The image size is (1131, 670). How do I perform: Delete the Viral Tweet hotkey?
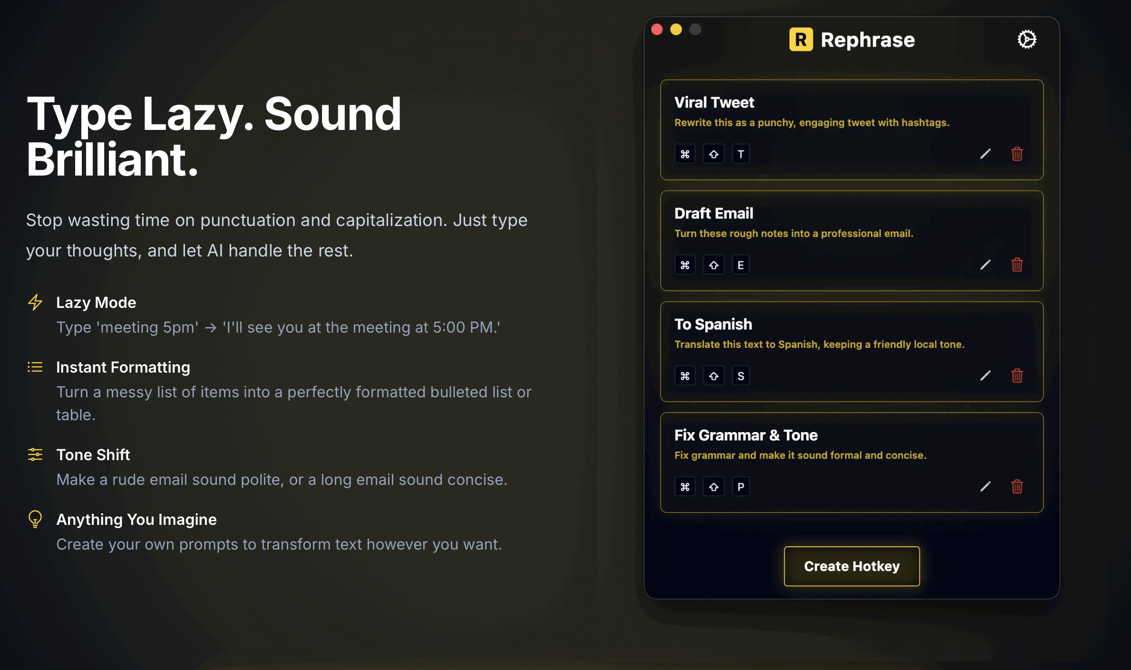[1017, 154]
